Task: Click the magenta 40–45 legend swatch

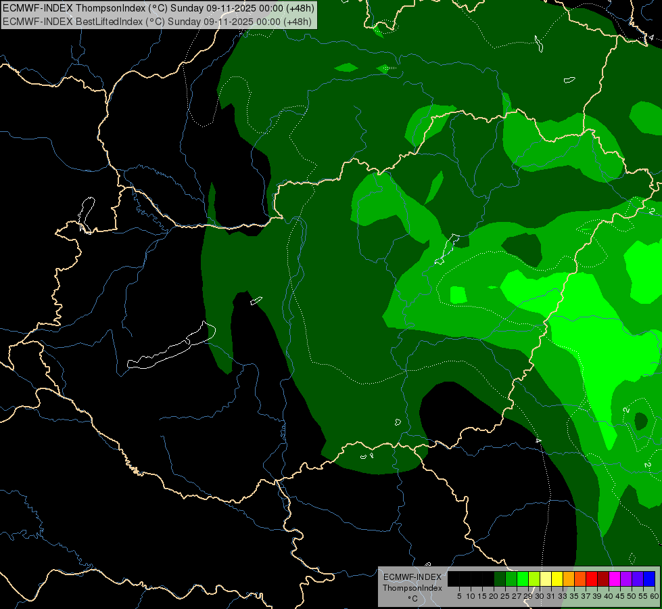Action: pos(615,579)
